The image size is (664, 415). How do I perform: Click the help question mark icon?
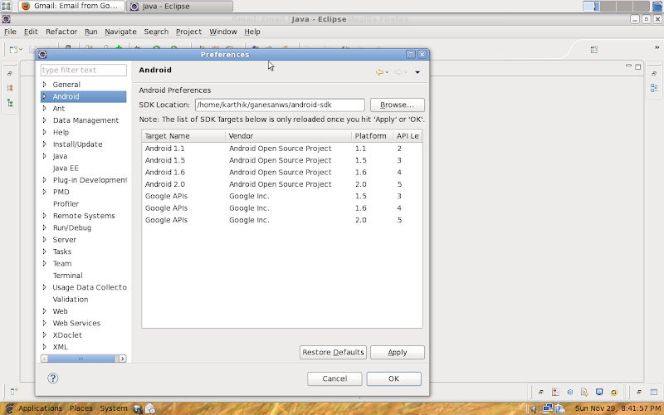pos(53,378)
